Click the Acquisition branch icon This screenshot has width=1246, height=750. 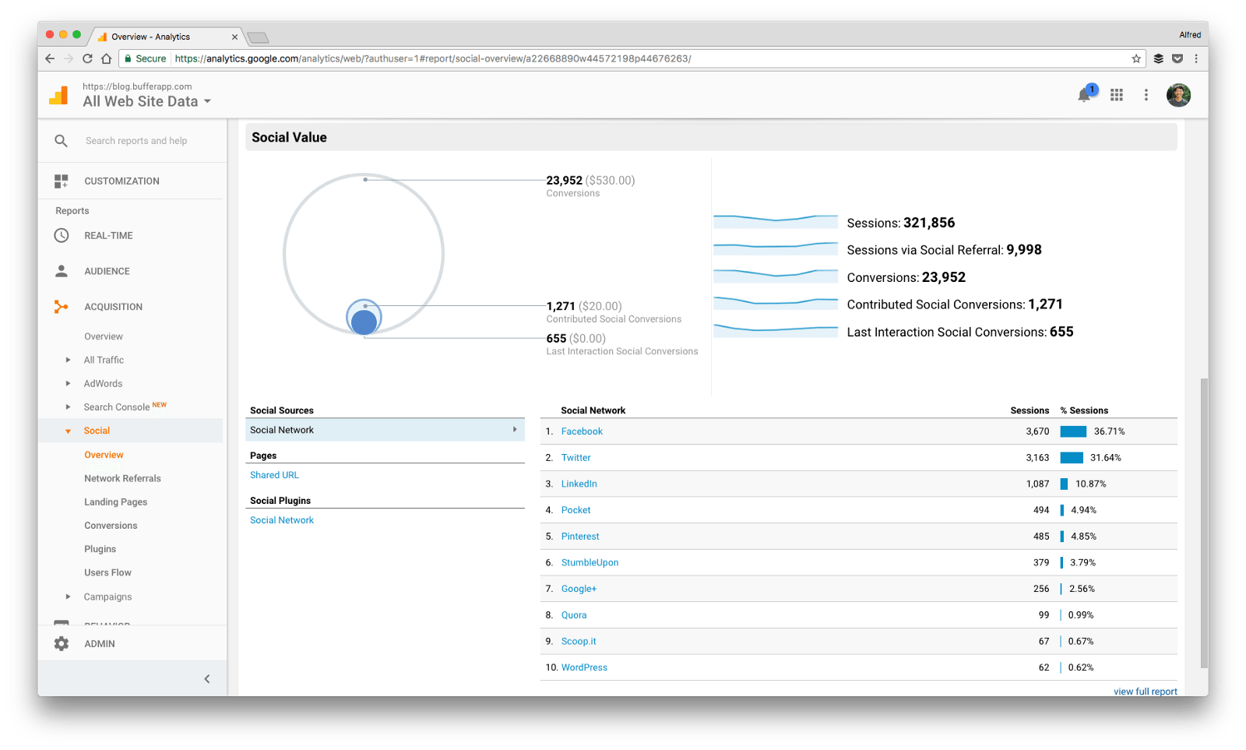coord(62,307)
